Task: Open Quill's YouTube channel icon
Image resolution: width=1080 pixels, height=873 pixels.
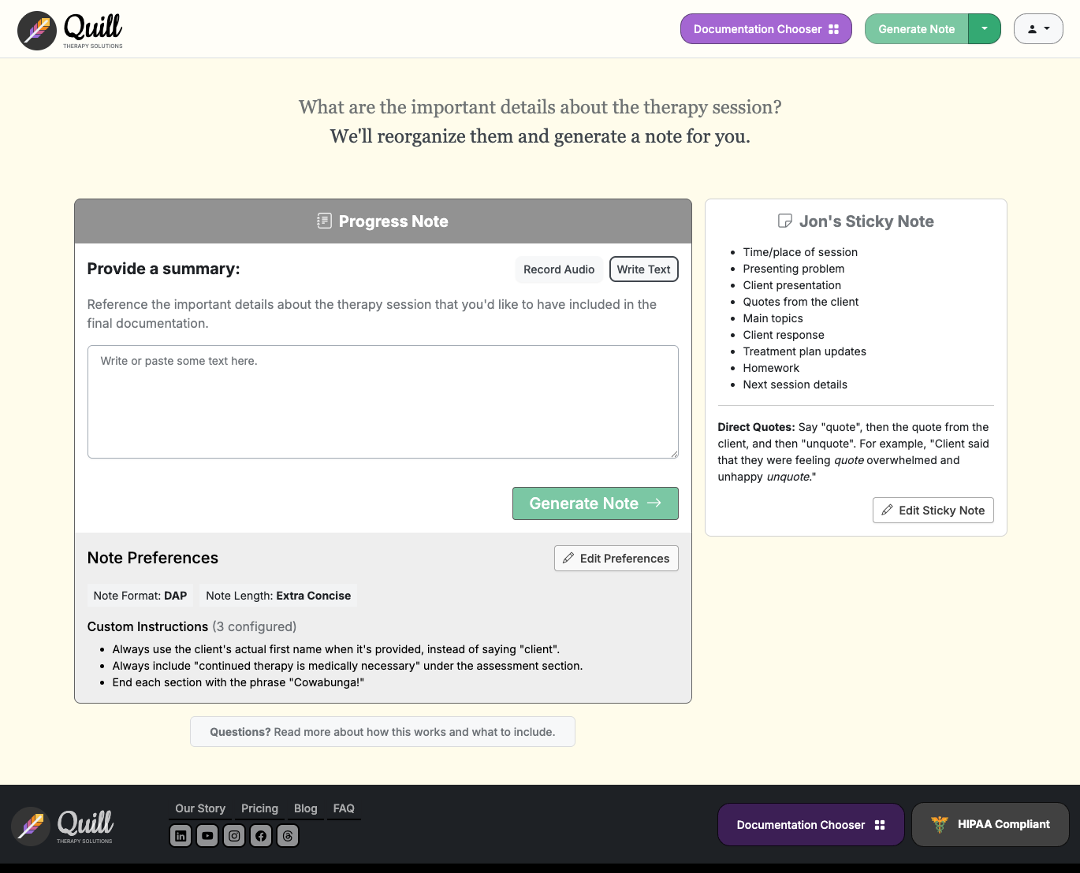Action: (207, 836)
